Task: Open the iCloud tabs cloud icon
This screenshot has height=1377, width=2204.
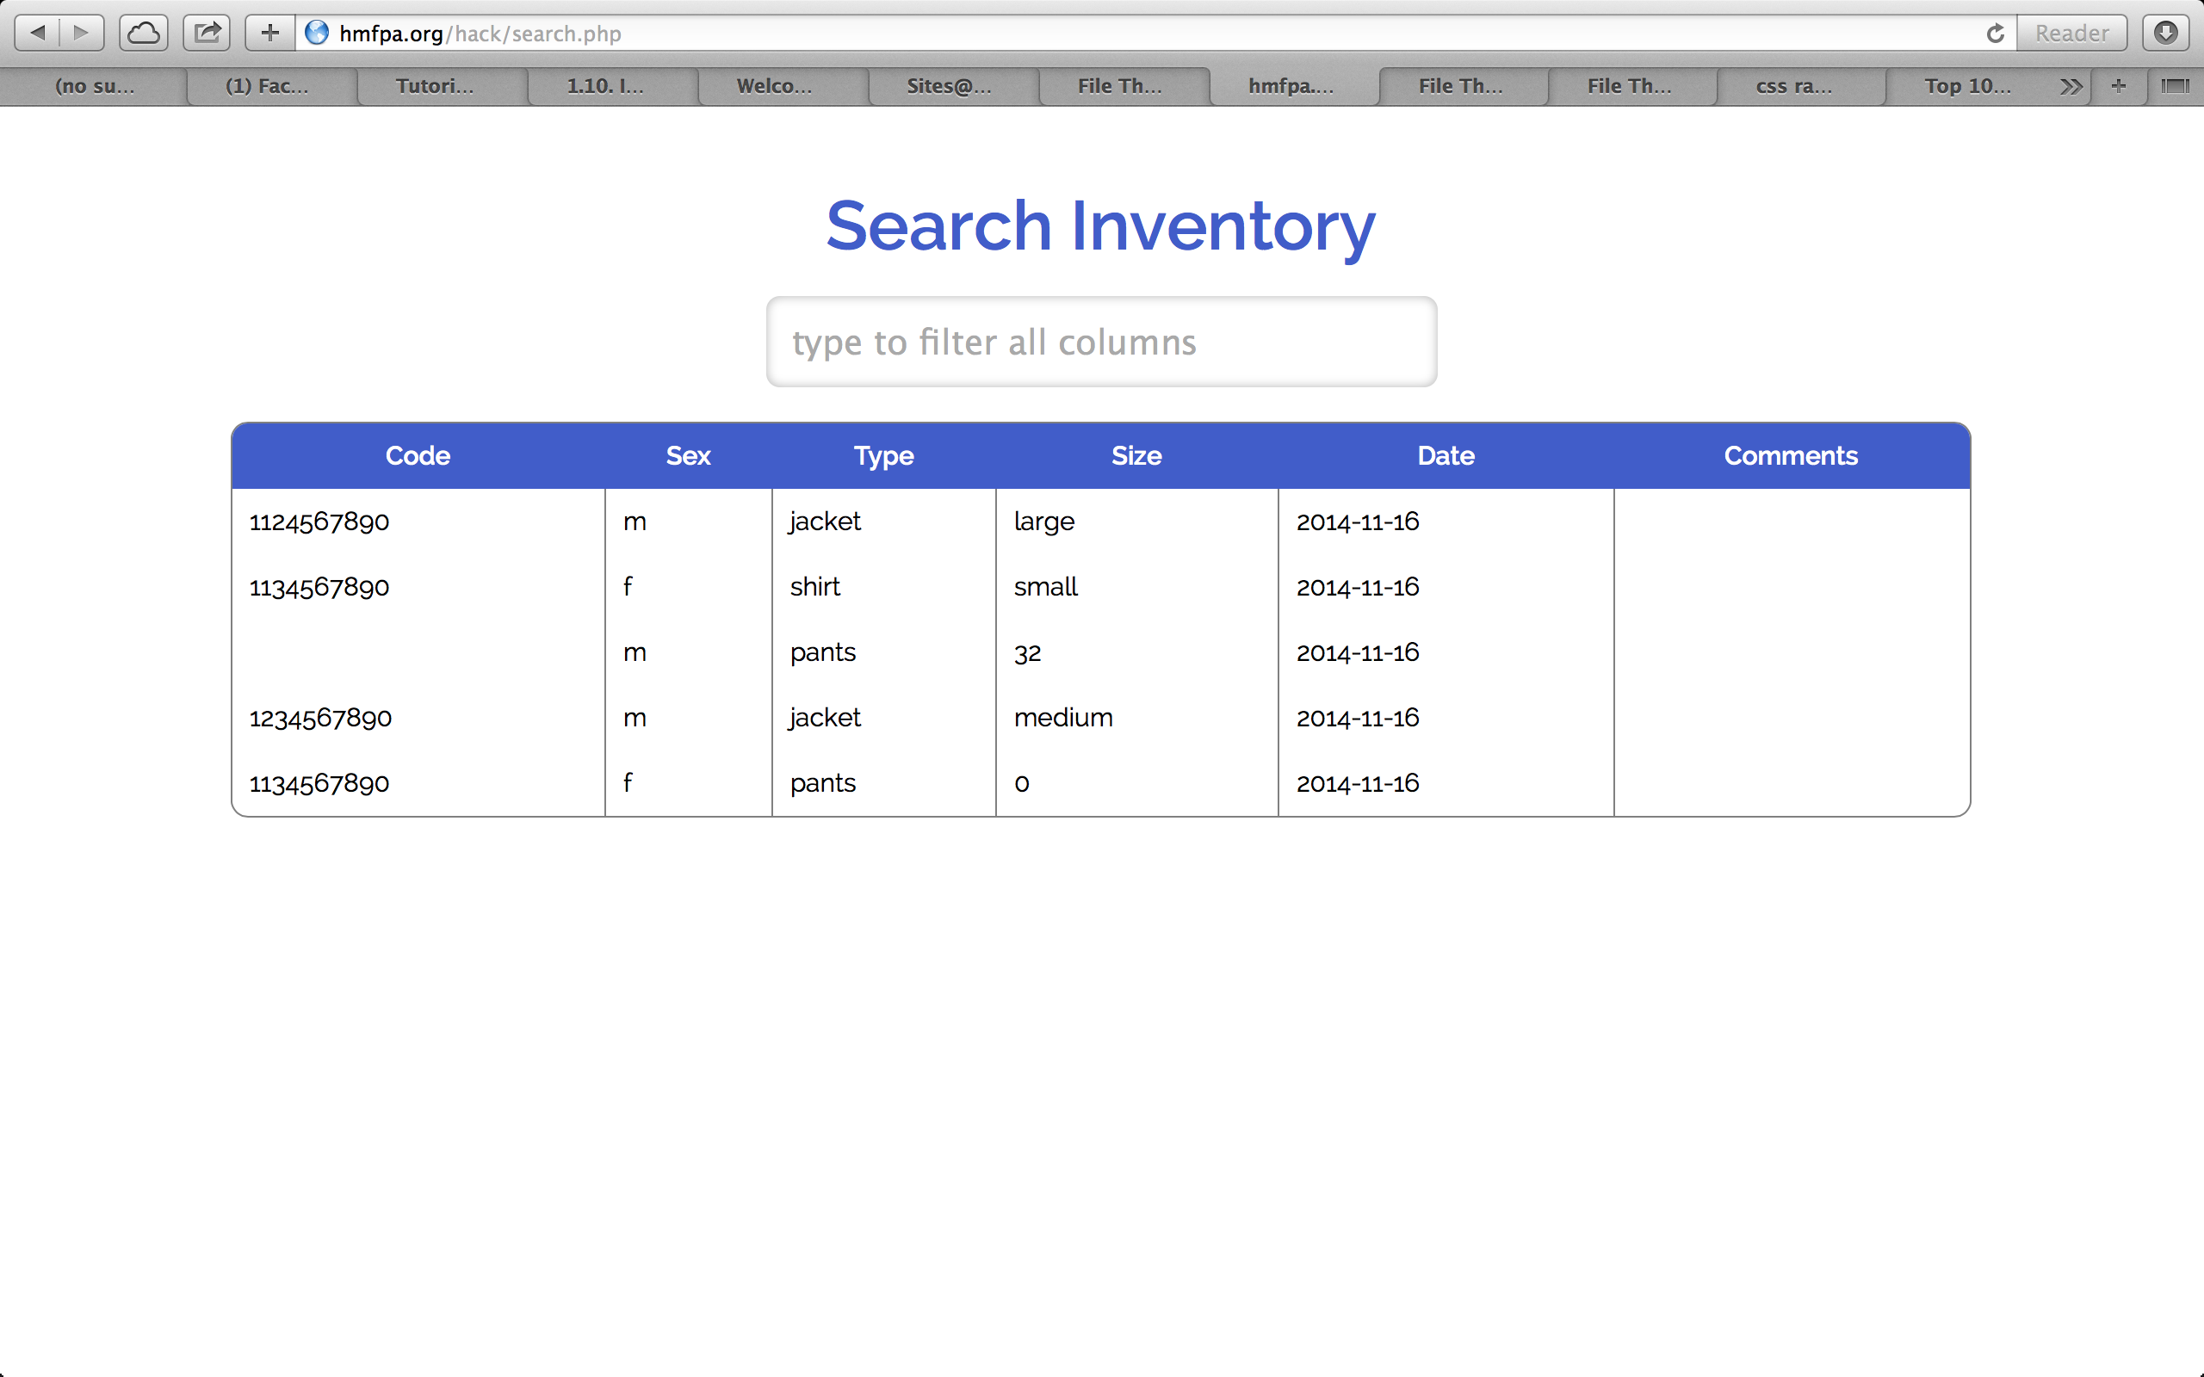Action: pyautogui.click(x=143, y=33)
